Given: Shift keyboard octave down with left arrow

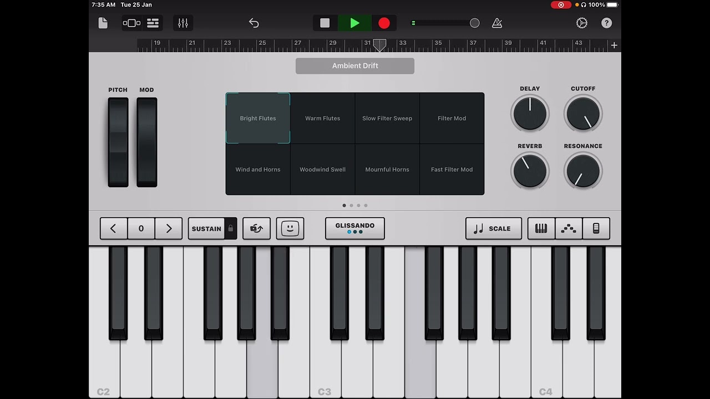Looking at the screenshot, I should [113, 228].
